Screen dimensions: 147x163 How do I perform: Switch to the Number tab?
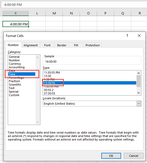(13, 45)
